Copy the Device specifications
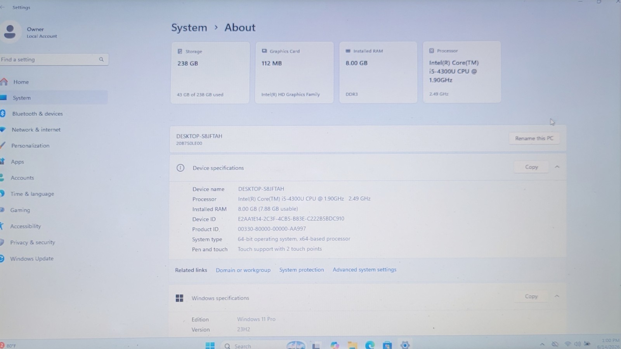The height and width of the screenshot is (349, 621). click(x=531, y=167)
